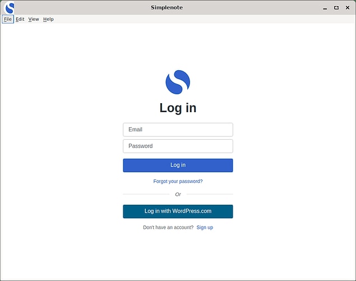
Task: Minimize the Simplenote window
Action: click(325, 8)
